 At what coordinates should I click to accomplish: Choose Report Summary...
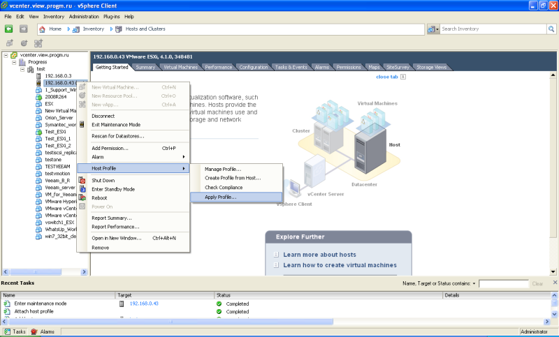tap(112, 218)
